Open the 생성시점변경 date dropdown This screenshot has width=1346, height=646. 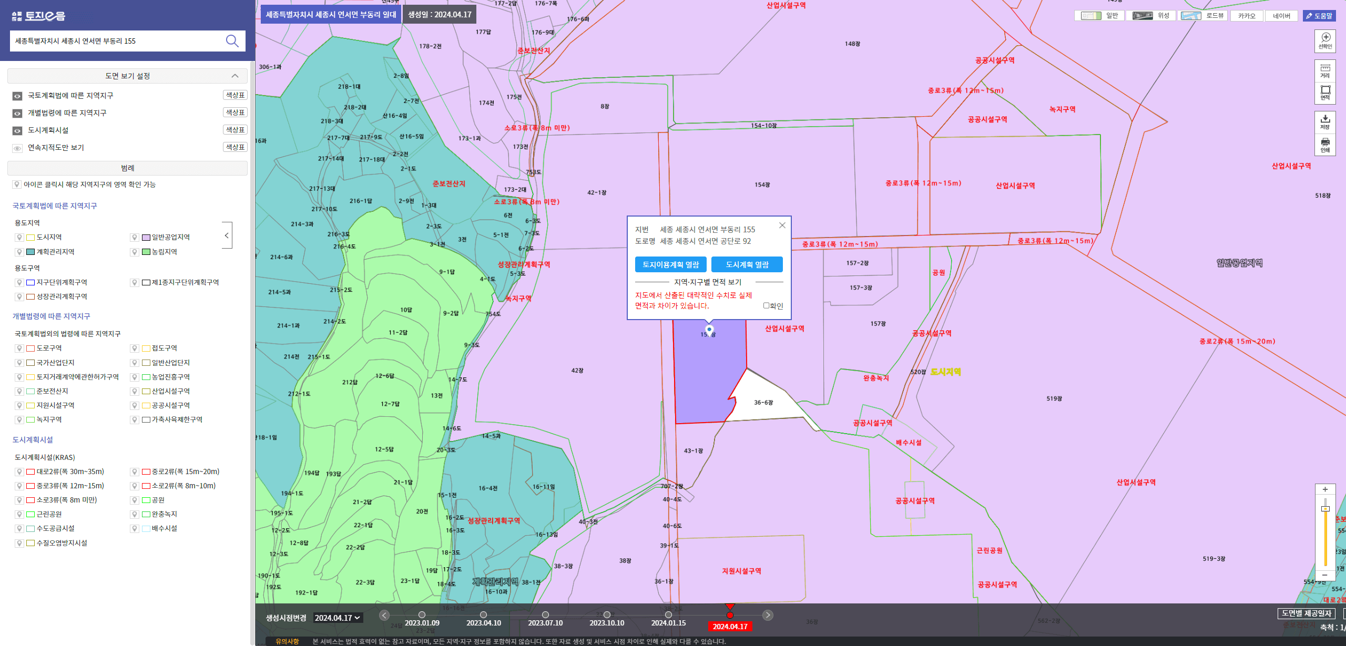click(x=337, y=618)
